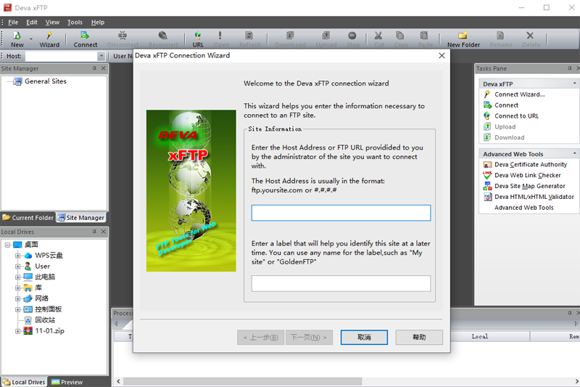Open the Help menu
The image size is (580, 387).
click(x=98, y=23)
